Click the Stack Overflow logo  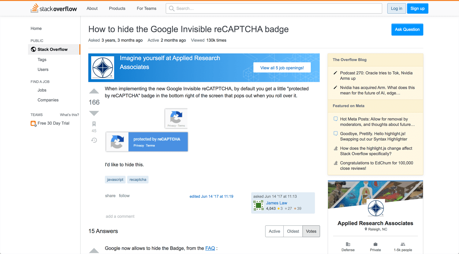[x=54, y=8]
